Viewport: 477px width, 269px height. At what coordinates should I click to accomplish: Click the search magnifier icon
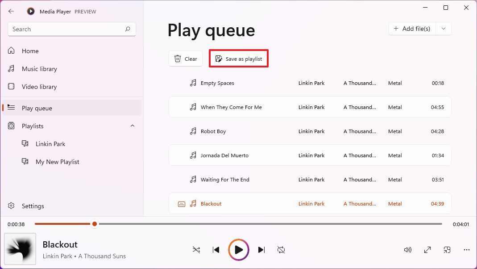tap(128, 29)
